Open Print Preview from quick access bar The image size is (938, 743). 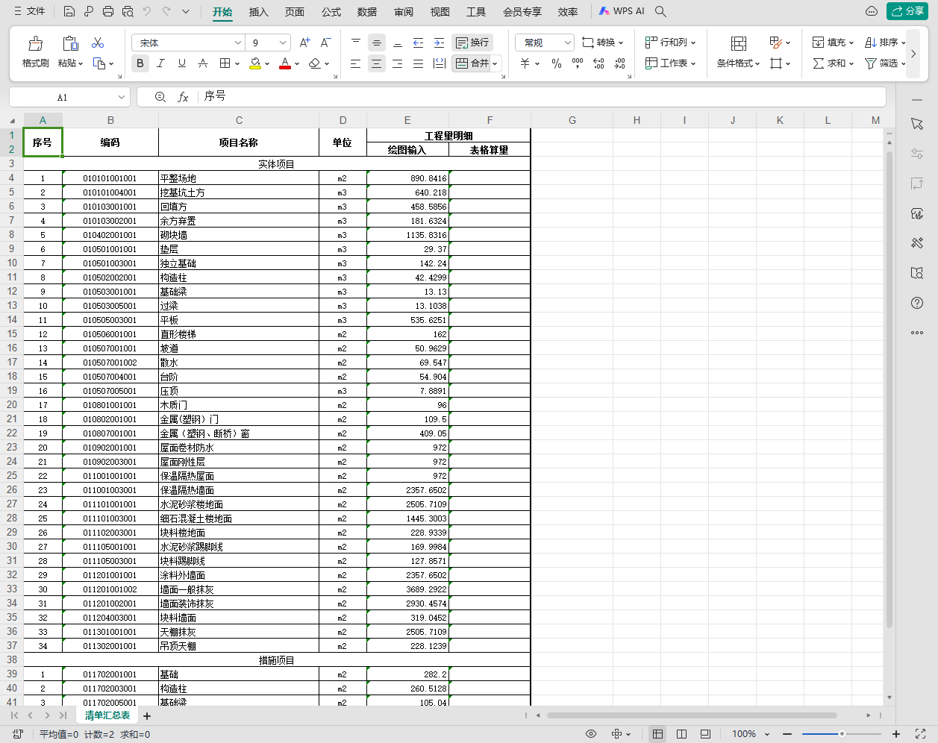point(128,12)
